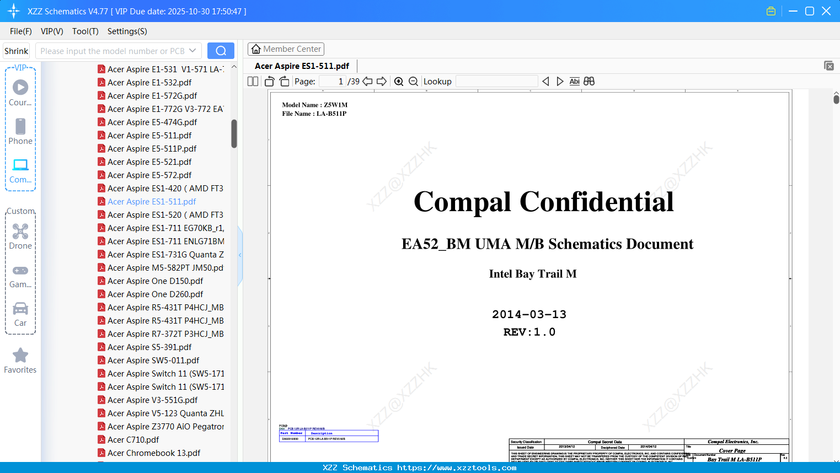The height and width of the screenshot is (473, 840).
Task: Click the Lookup text field
Action: [x=497, y=82]
